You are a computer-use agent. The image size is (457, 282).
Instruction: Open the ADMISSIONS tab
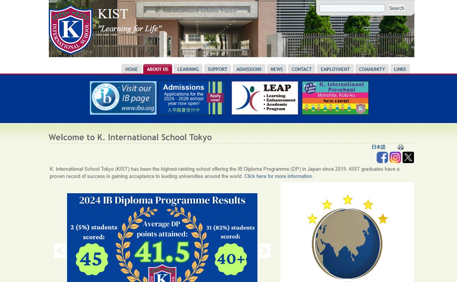tap(249, 69)
